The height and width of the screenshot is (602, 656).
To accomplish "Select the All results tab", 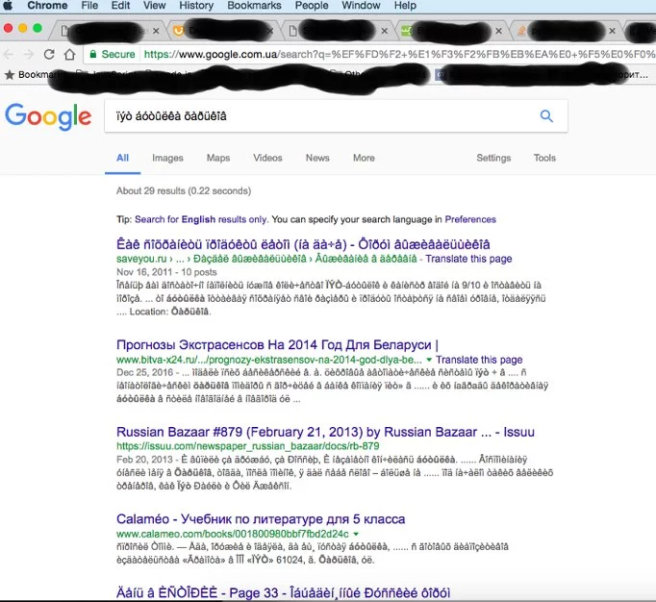I will point(122,158).
